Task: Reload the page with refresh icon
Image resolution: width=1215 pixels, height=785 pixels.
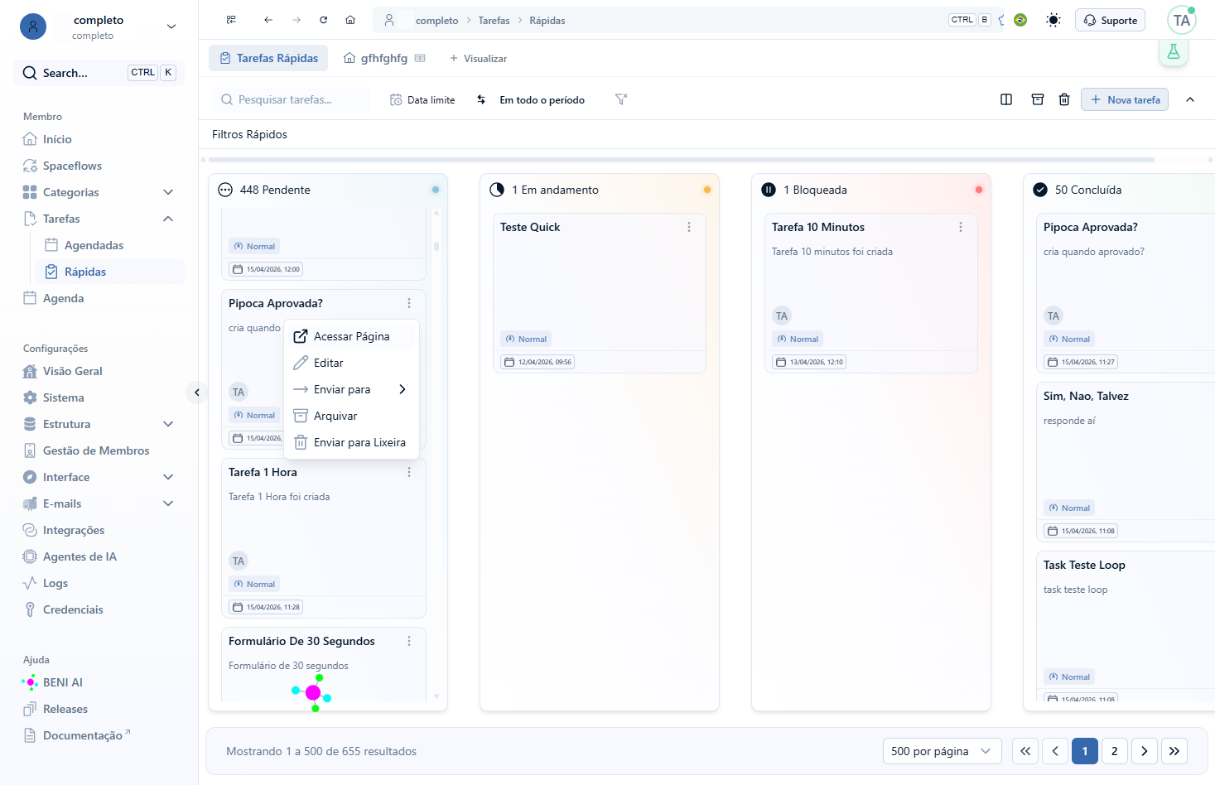Action: tap(324, 20)
